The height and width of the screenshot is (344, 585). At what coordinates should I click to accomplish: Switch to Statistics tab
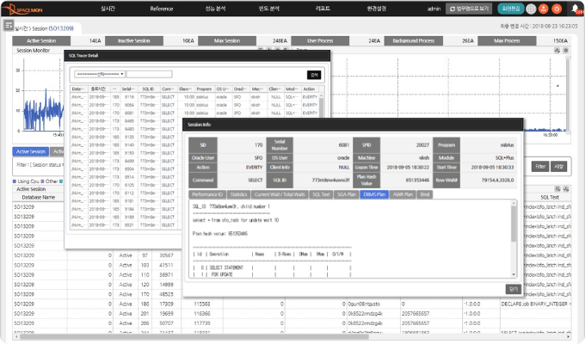(238, 194)
